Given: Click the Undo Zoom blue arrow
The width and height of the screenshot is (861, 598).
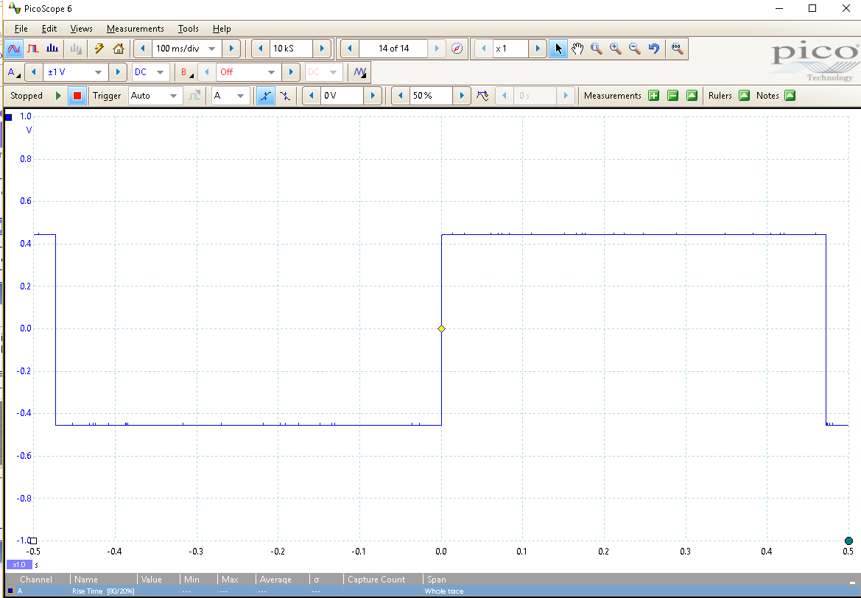Looking at the screenshot, I should 653,49.
